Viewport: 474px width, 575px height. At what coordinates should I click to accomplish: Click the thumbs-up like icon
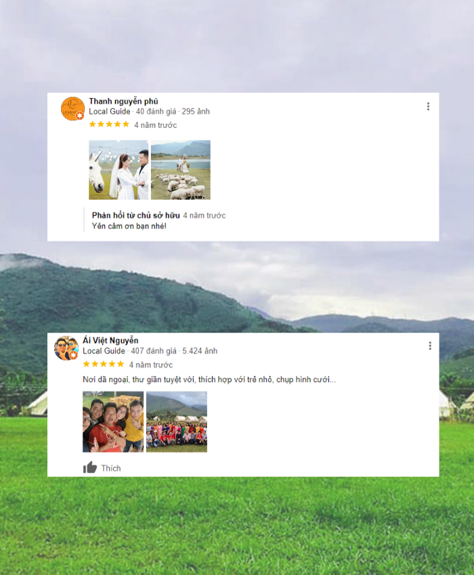90,467
